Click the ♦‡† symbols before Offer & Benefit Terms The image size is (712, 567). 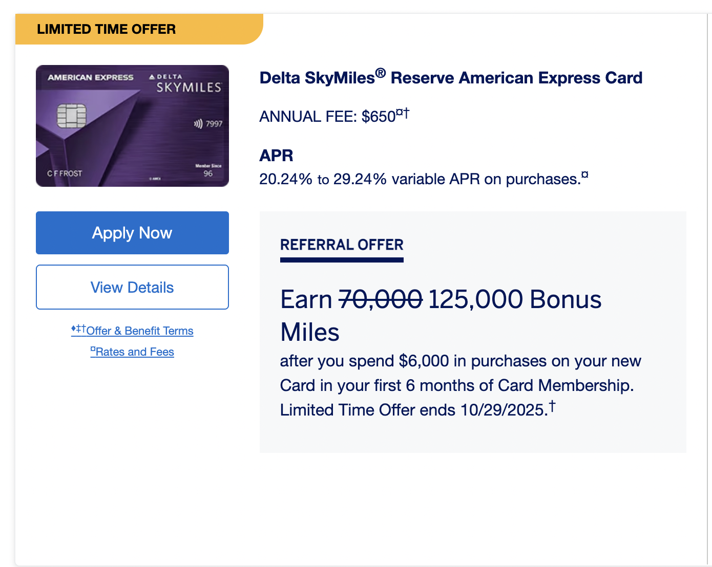(x=78, y=330)
